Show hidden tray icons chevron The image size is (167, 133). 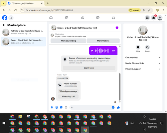coord(141,123)
